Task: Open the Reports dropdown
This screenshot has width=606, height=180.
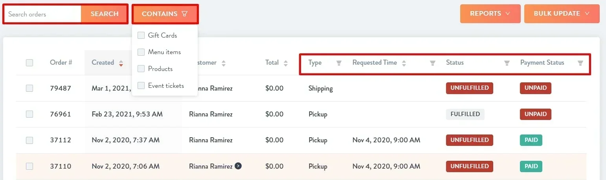Action: [490, 14]
